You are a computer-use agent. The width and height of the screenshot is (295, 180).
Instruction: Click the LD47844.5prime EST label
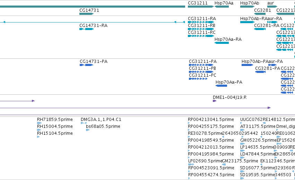258,154
